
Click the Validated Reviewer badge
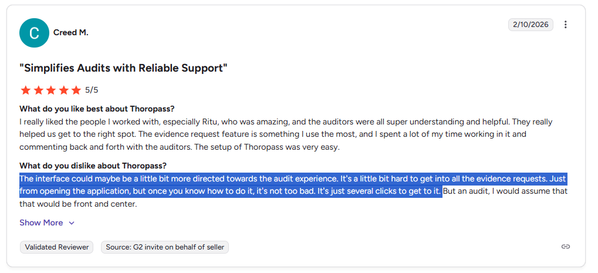pyautogui.click(x=57, y=247)
